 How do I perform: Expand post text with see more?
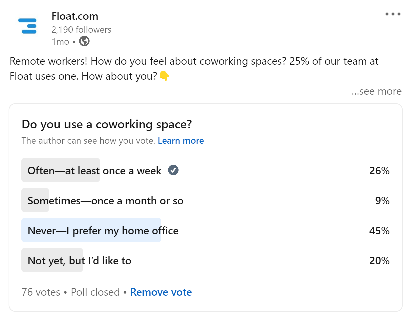click(x=376, y=91)
